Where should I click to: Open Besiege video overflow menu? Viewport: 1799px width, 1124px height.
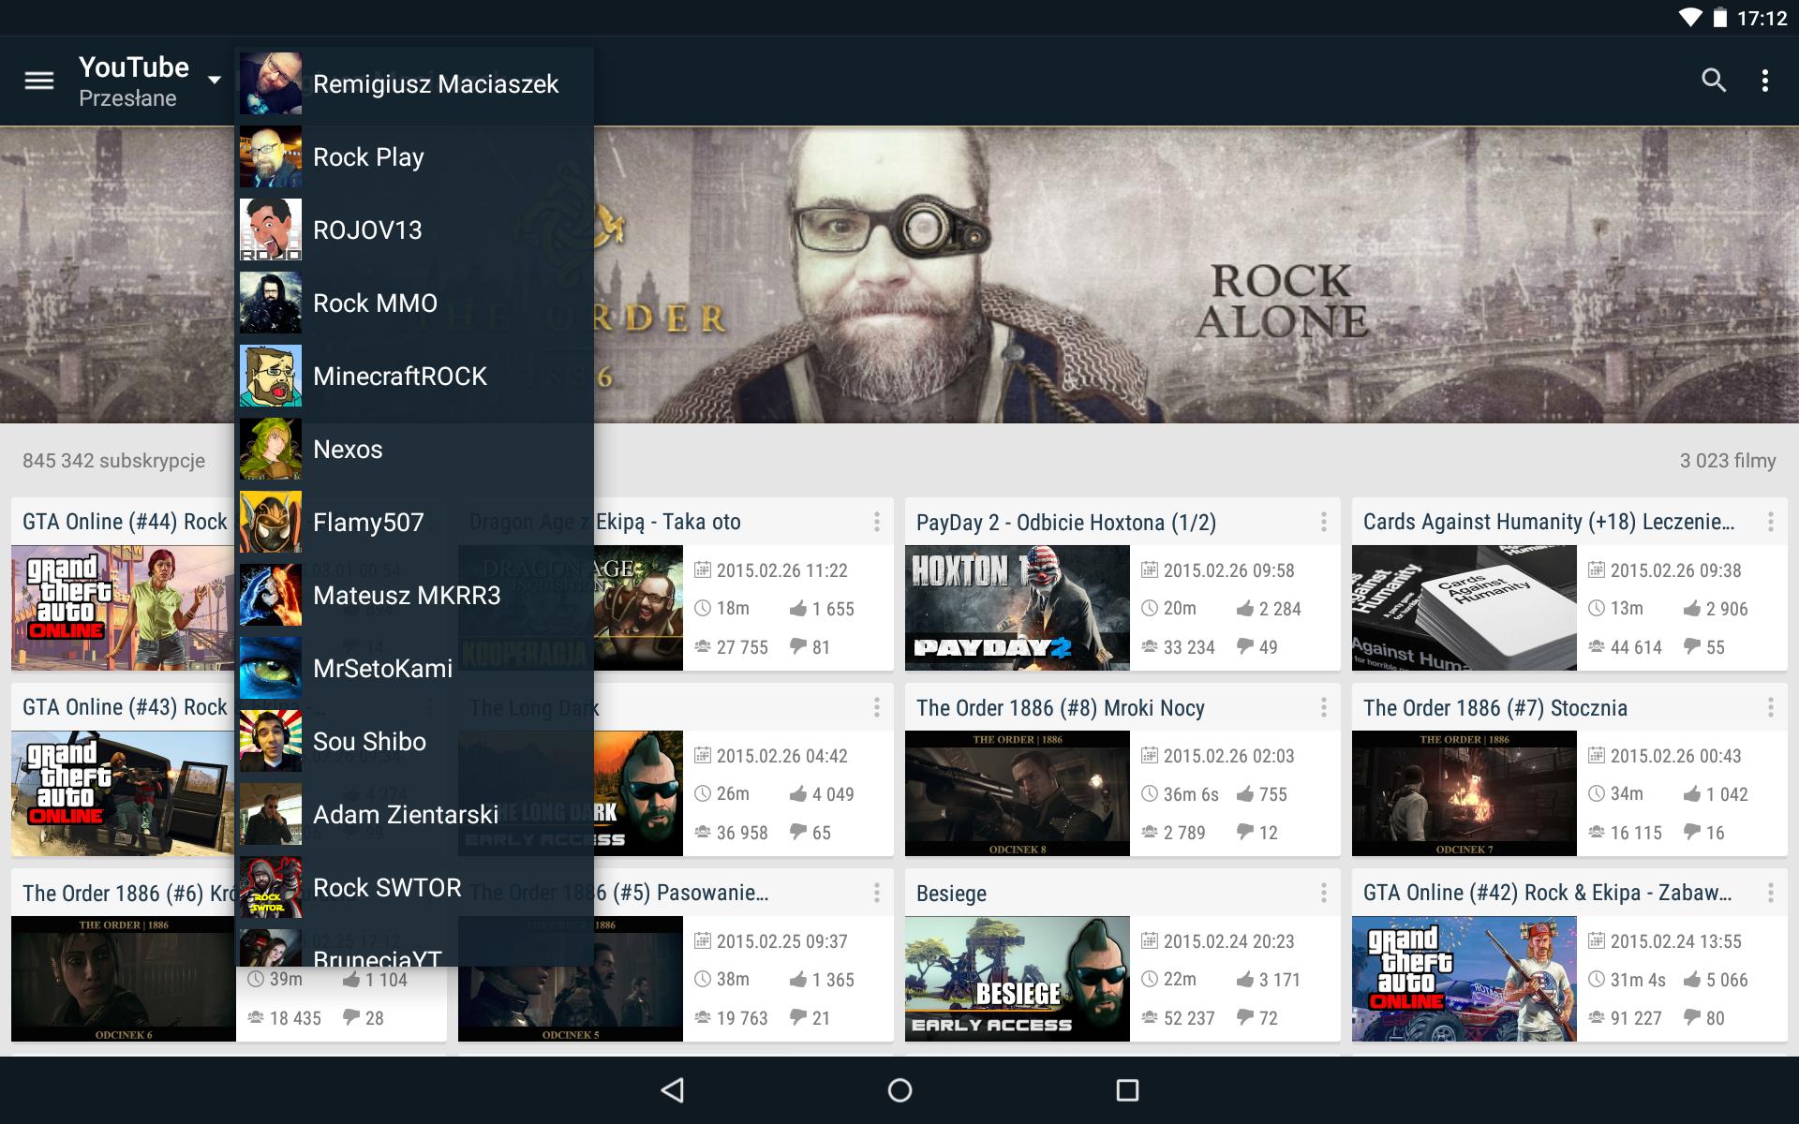click(x=1324, y=893)
